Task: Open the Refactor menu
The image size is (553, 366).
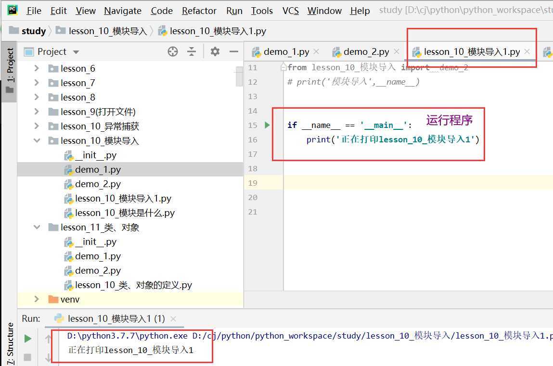Action: pos(199,11)
